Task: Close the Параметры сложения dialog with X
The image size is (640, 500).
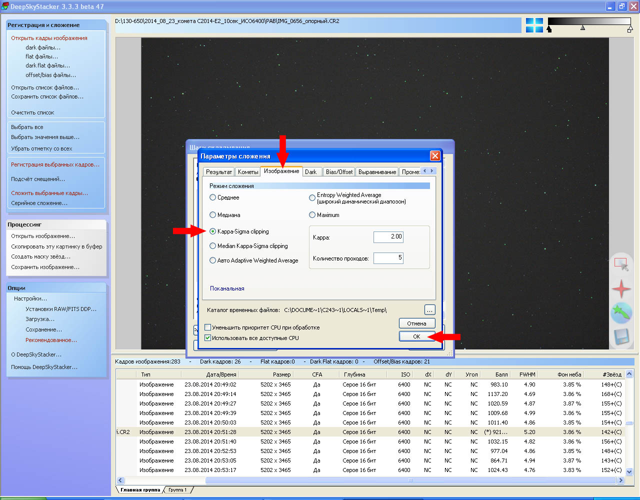Action: (435, 156)
